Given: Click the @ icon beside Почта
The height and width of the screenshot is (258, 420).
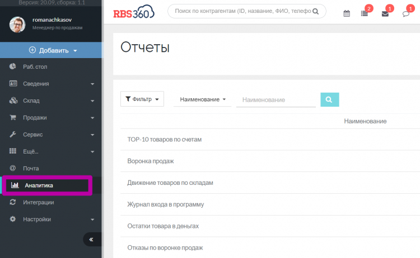Looking at the screenshot, I should click(x=12, y=168).
